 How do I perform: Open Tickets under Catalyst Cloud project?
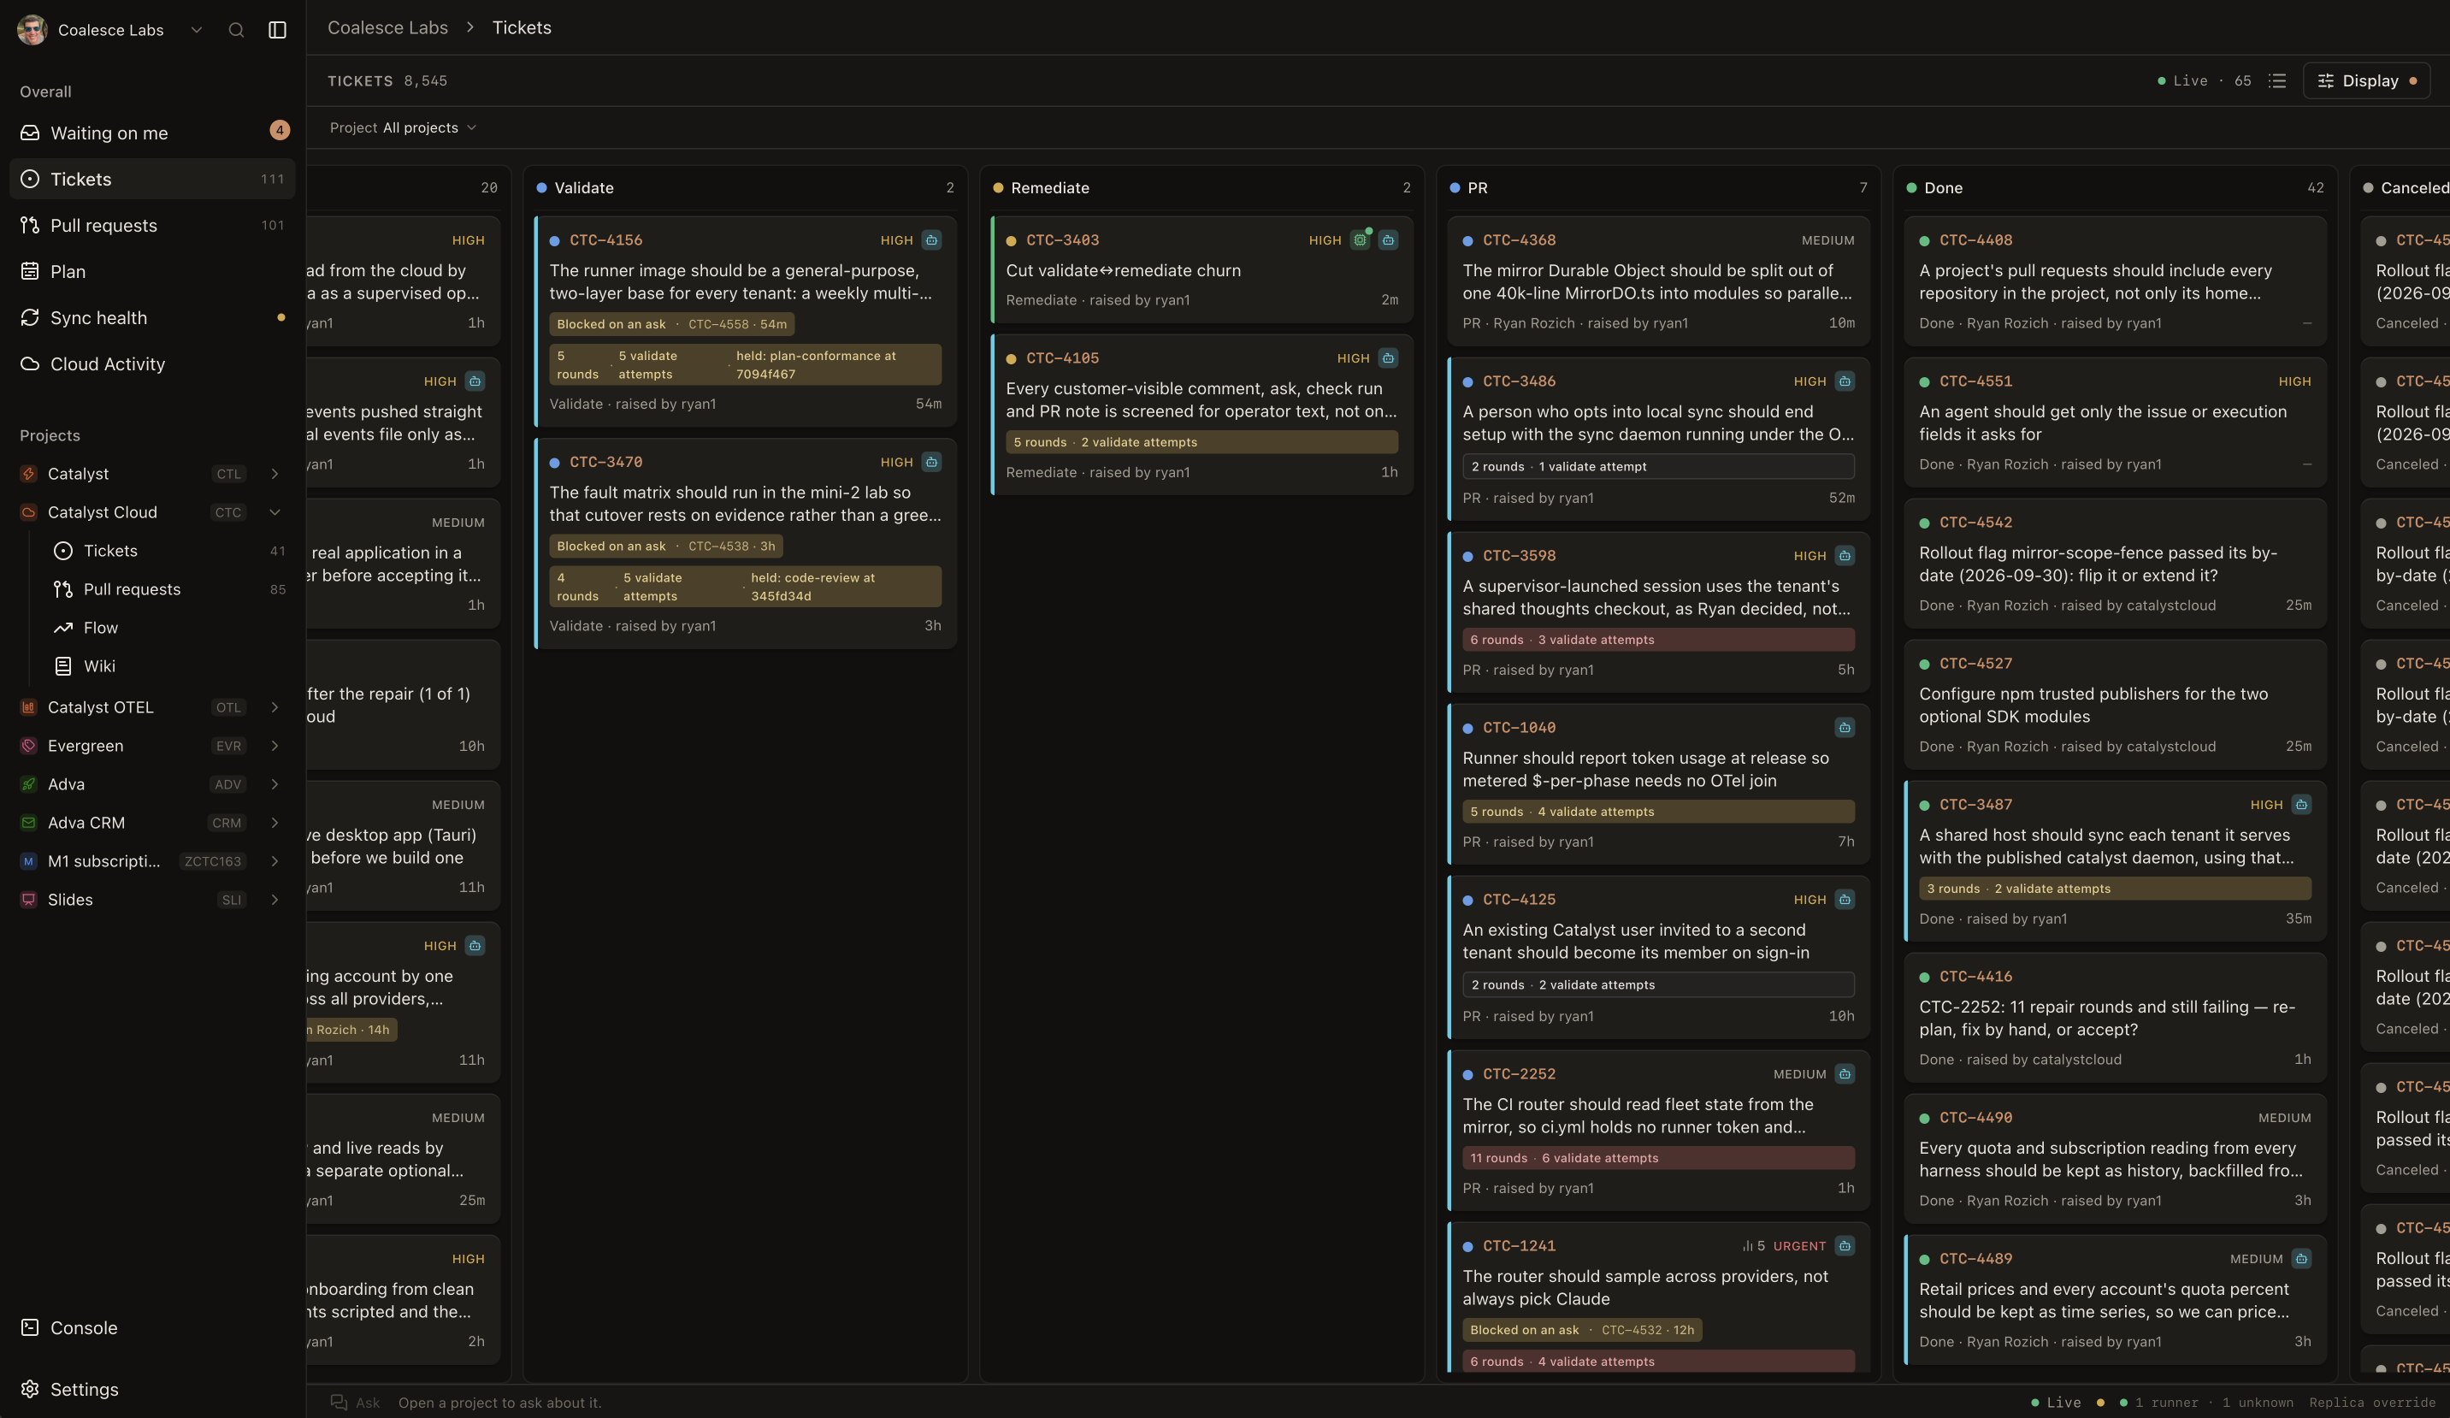[x=170, y=551]
